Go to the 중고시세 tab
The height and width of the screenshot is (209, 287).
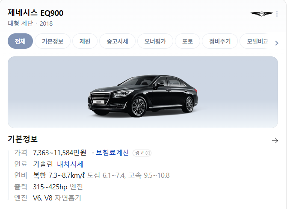117,41
